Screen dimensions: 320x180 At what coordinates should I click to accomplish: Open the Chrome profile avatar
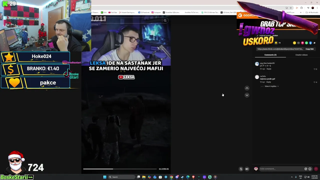point(312,8)
